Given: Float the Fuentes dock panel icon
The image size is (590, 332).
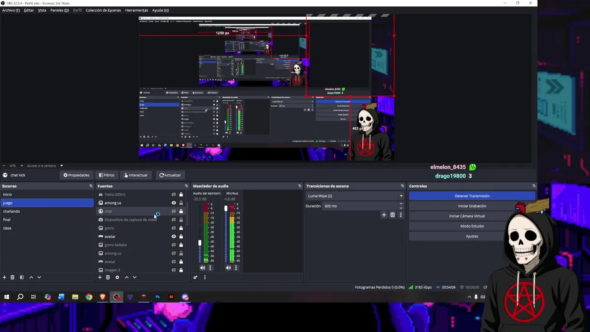Looking at the screenshot, I should 186,186.
